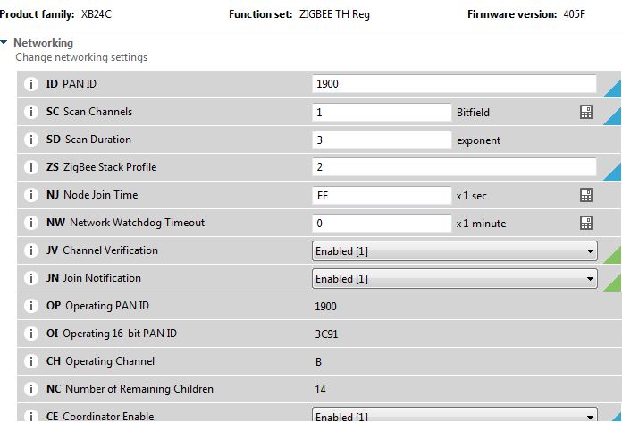622x423 pixels.
Task: Open the calculator for Node Join Time
Action: [586, 195]
